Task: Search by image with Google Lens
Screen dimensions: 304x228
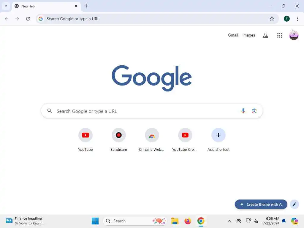Action: (254, 111)
